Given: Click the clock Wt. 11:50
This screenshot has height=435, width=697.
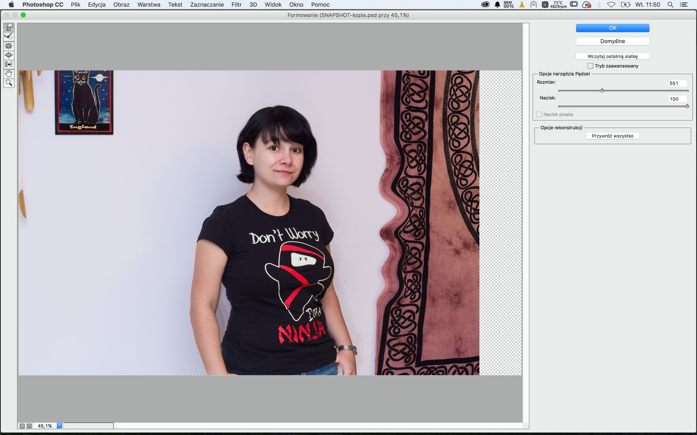Looking at the screenshot, I should pos(648,4).
